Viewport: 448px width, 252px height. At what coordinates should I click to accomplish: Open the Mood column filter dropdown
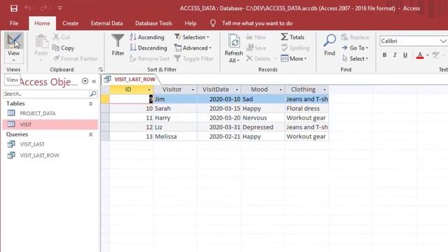click(x=281, y=90)
